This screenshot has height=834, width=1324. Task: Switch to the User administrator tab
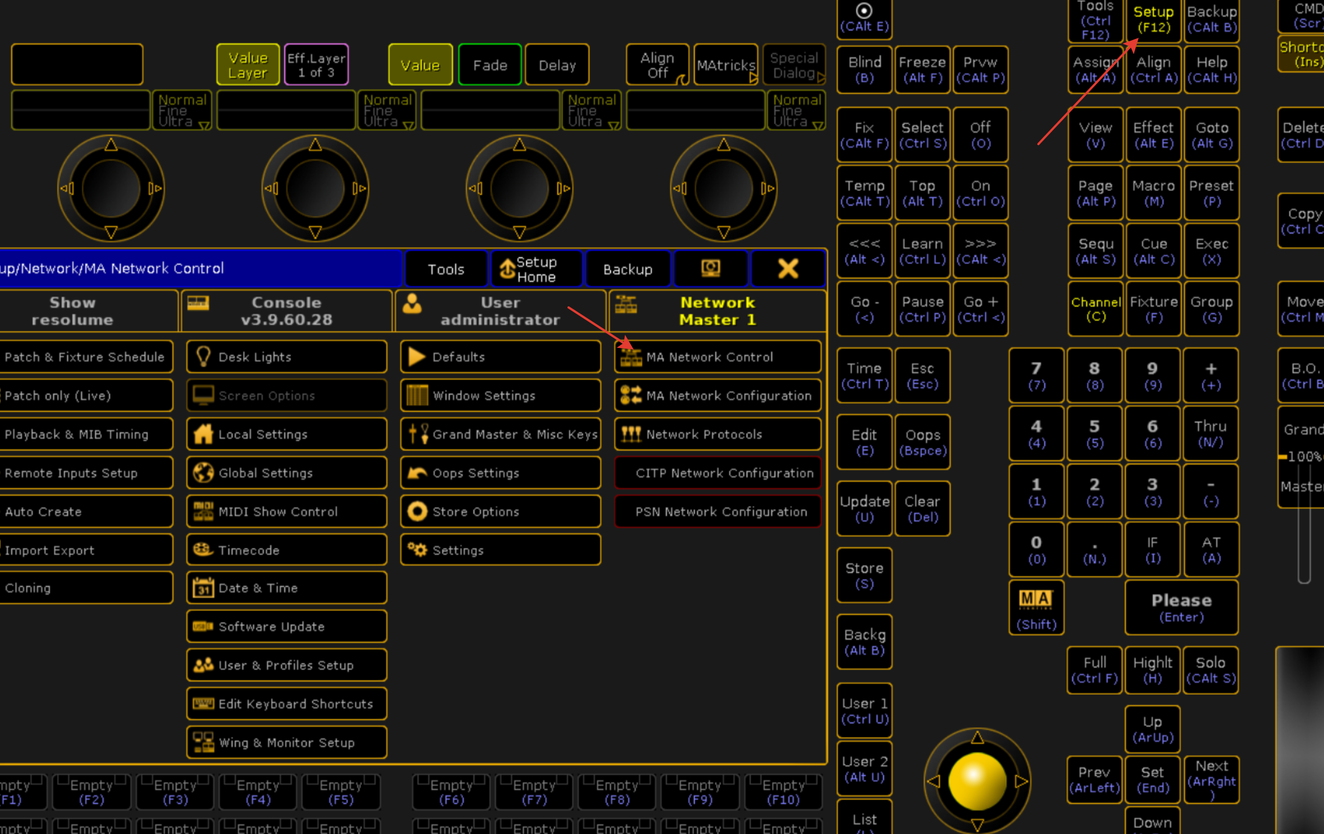click(501, 311)
